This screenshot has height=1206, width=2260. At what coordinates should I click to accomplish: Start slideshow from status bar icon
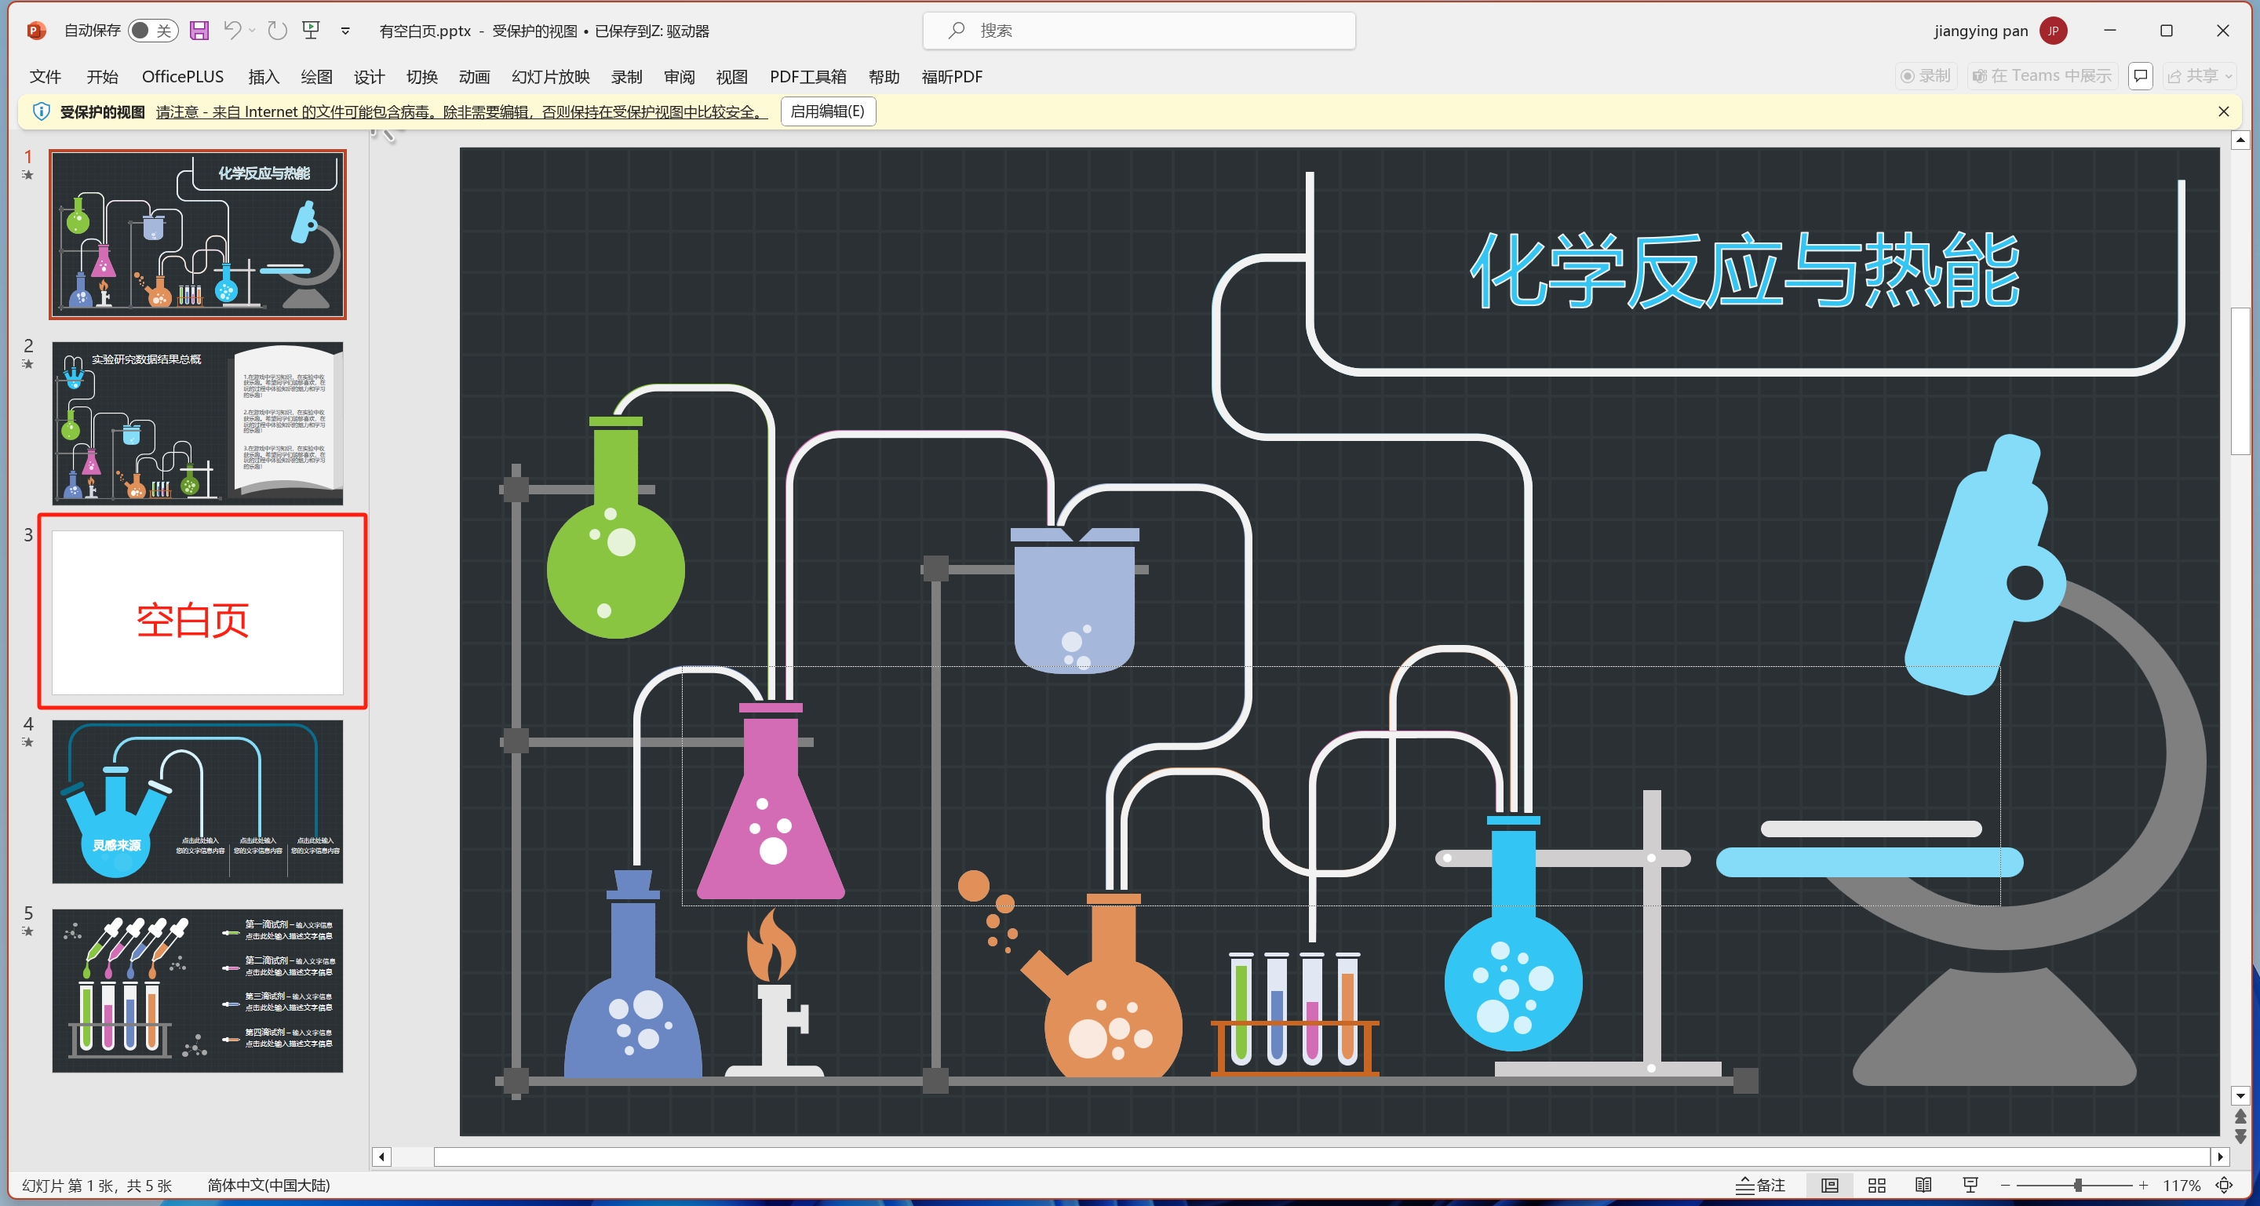pyautogui.click(x=1970, y=1185)
